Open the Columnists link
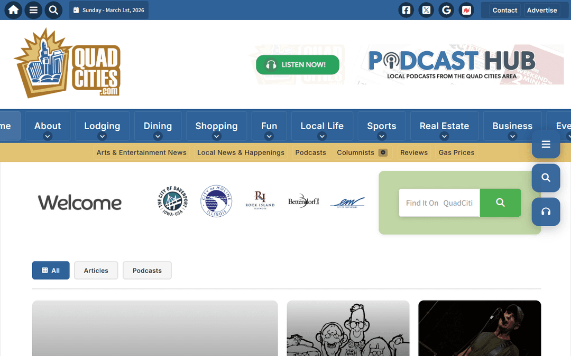The width and height of the screenshot is (571, 356). tap(355, 152)
